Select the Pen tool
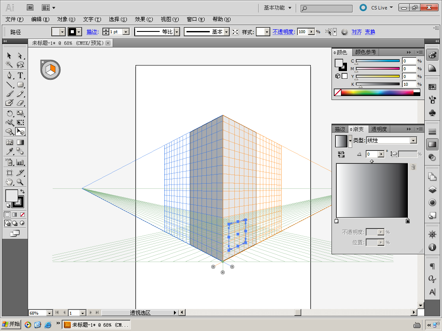Viewport: 442px width, 331px height. click(x=9, y=75)
